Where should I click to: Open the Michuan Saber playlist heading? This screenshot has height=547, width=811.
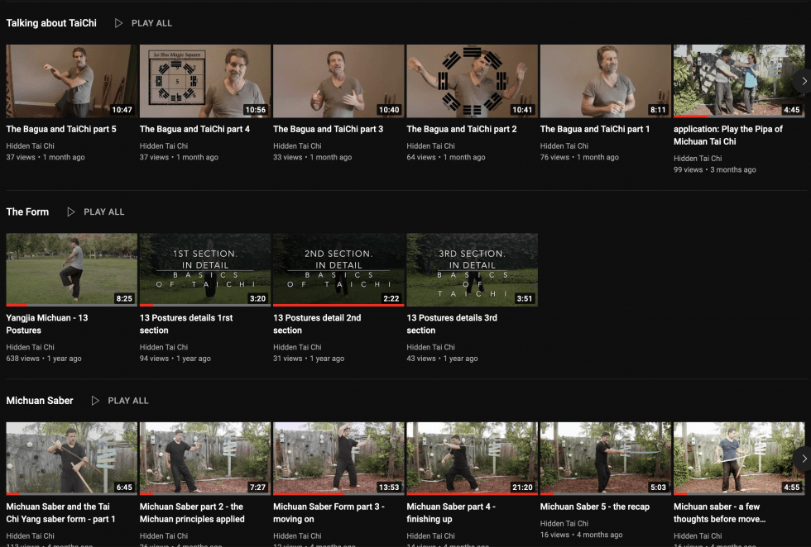40,401
